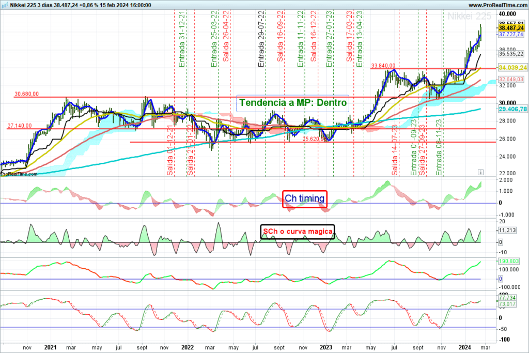Click the 2021 label on the time axis

51,347
